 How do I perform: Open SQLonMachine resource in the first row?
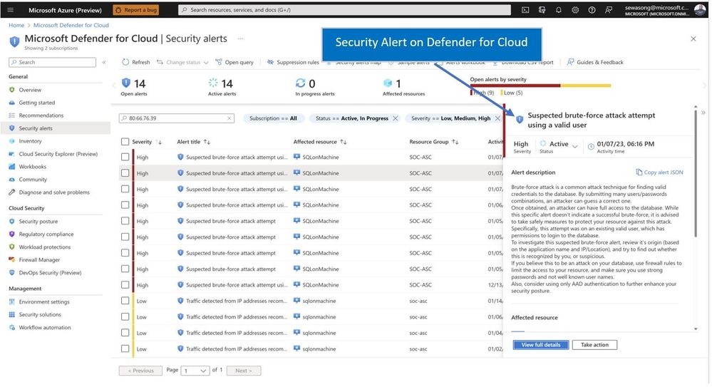pos(320,158)
